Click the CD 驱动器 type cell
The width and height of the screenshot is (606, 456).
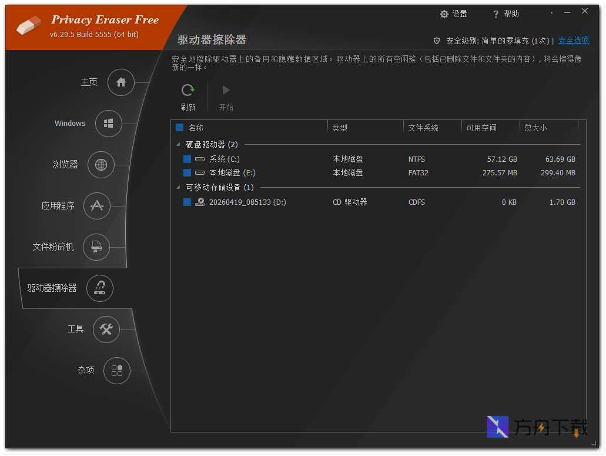(x=350, y=202)
